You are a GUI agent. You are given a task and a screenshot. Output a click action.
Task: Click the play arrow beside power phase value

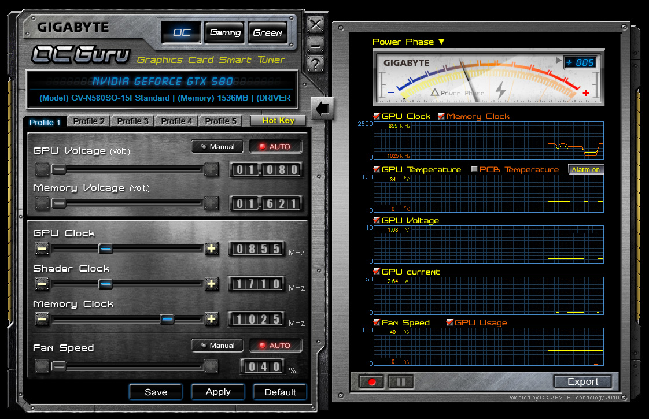(x=558, y=60)
